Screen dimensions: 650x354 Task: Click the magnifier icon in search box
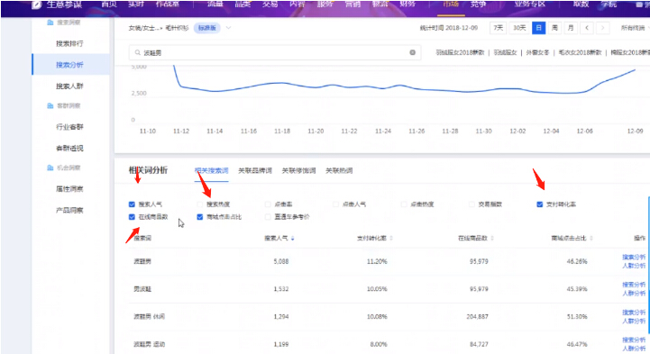point(138,52)
